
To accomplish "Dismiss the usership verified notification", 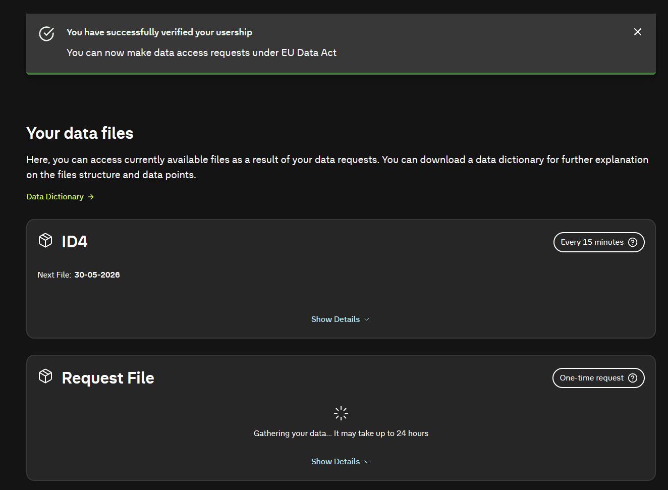I will [638, 32].
